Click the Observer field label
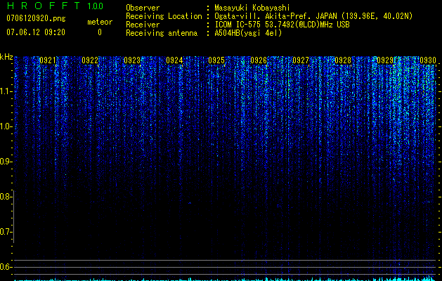Viewport: 442px width, 281px height. point(143,8)
